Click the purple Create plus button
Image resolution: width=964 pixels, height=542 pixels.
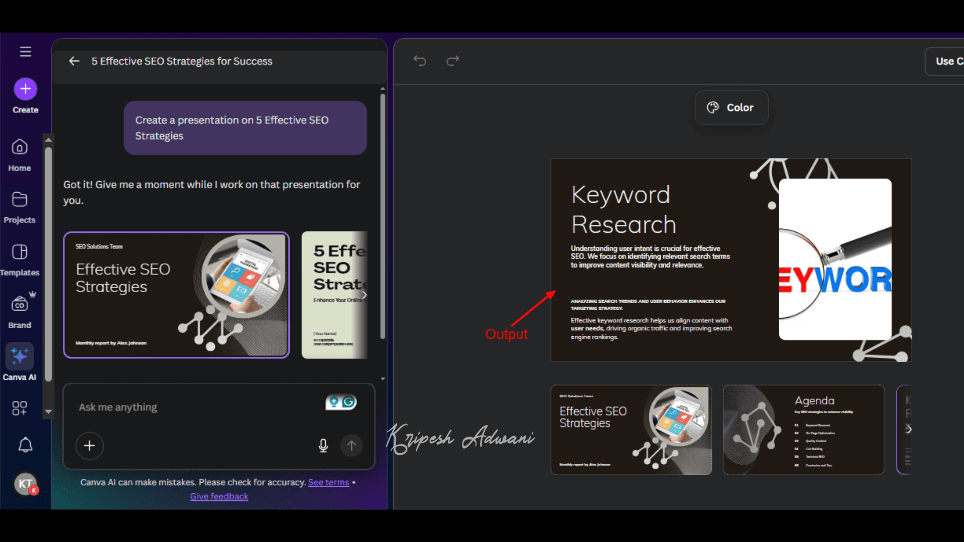(x=25, y=89)
